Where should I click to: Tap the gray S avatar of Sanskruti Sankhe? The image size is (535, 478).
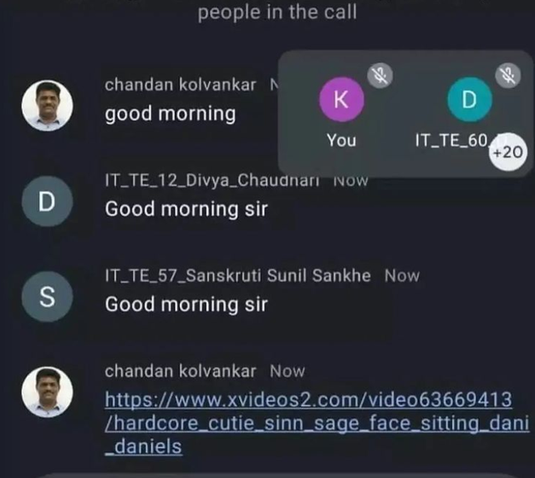coord(47,296)
